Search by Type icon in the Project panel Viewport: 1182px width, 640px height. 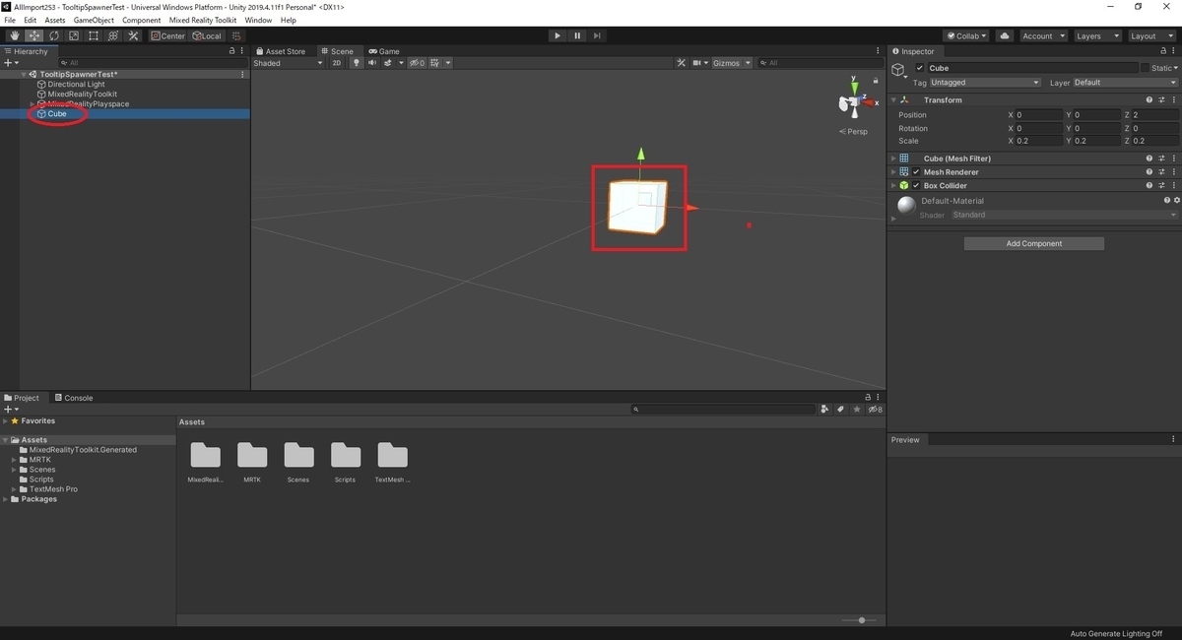coord(826,409)
